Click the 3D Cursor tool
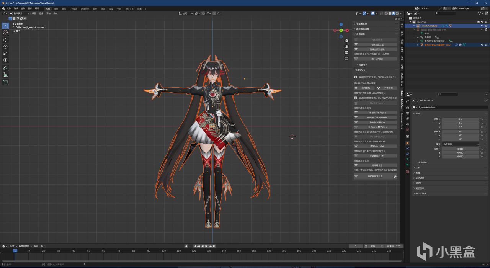The image size is (490, 268). click(5, 33)
